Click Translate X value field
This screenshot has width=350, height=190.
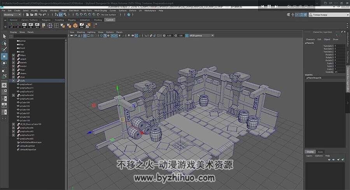(x=339, y=46)
